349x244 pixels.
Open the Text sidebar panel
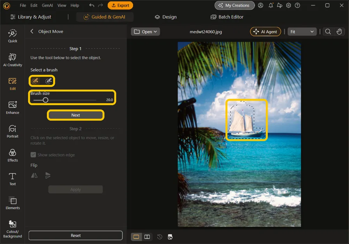tap(13, 179)
